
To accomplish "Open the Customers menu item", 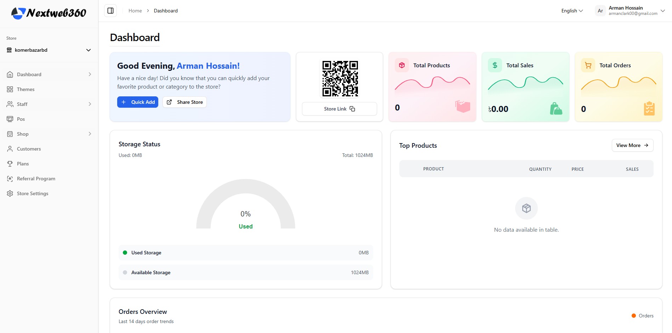I will (29, 149).
